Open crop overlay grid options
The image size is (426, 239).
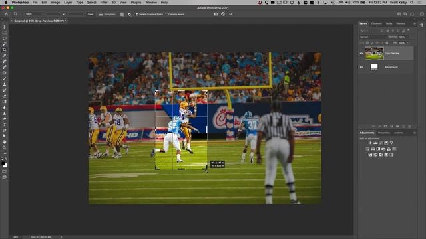(122, 14)
